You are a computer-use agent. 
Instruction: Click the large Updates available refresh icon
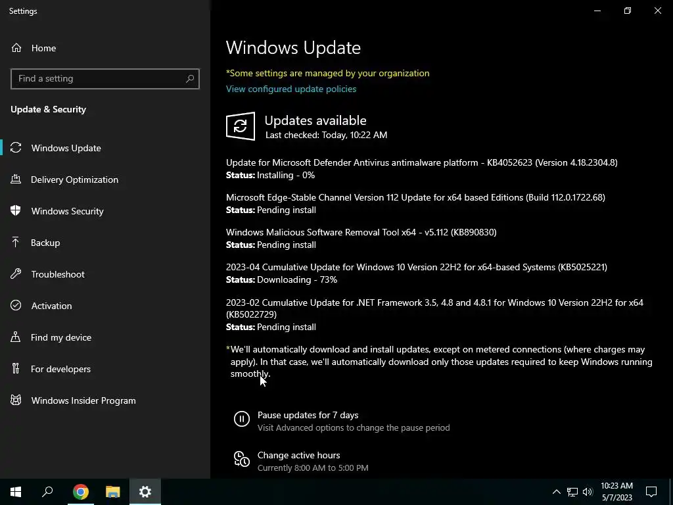click(241, 126)
